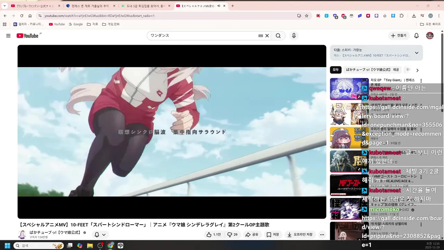This screenshot has width=444, height=250.
Task: Install app icon in address bar
Action: [299, 16]
